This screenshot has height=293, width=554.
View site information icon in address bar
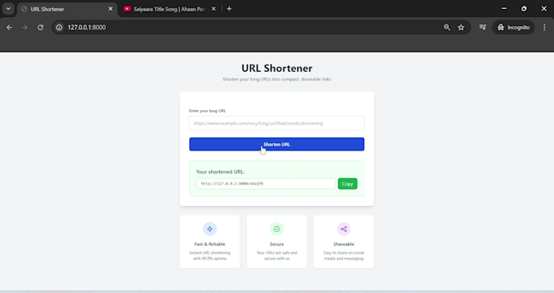[x=59, y=27]
